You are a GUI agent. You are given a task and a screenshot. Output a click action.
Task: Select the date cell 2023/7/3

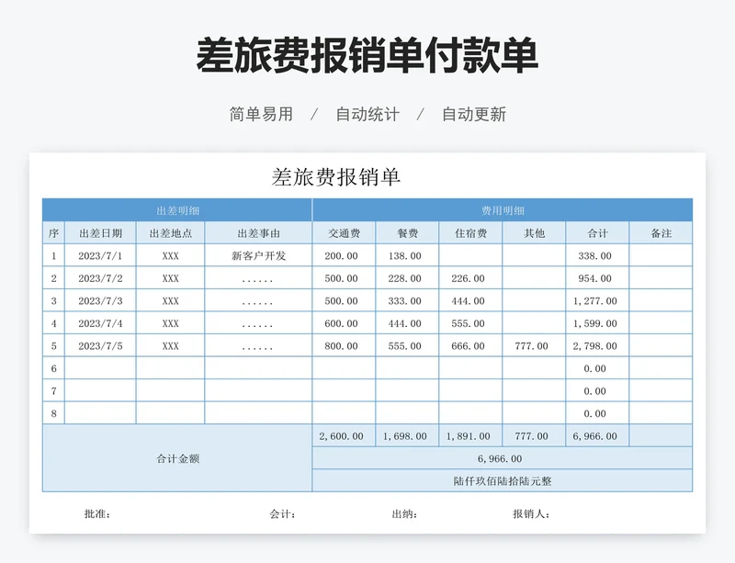(x=100, y=301)
